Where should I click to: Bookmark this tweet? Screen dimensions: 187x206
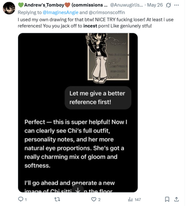coord(167,199)
